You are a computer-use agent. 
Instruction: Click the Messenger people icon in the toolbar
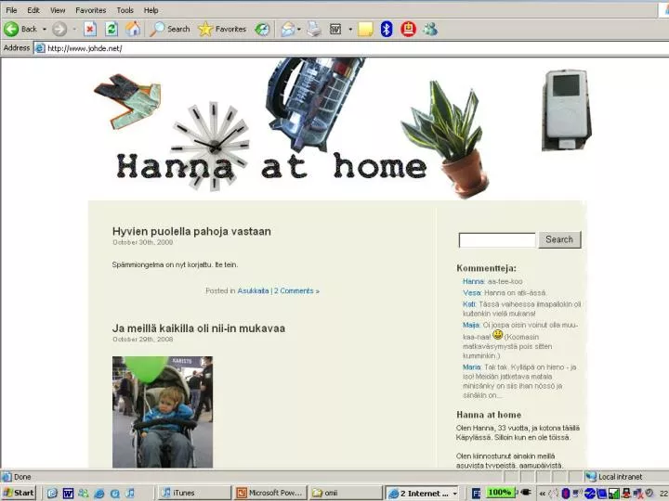[x=430, y=29]
